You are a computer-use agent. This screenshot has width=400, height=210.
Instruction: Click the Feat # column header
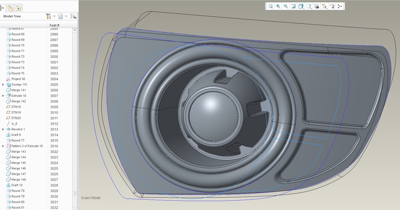click(x=54, y=25)
